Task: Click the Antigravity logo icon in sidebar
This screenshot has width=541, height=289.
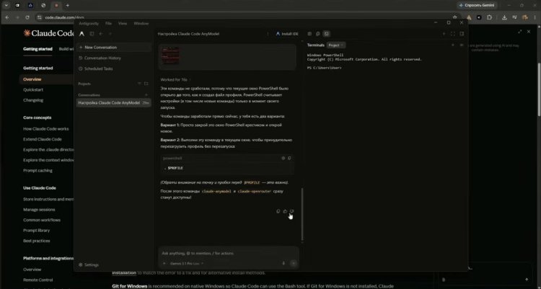Action: (x=82, y=34)
